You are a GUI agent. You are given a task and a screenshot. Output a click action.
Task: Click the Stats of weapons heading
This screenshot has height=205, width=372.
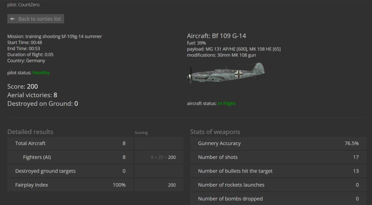click(x=215, y=132)
